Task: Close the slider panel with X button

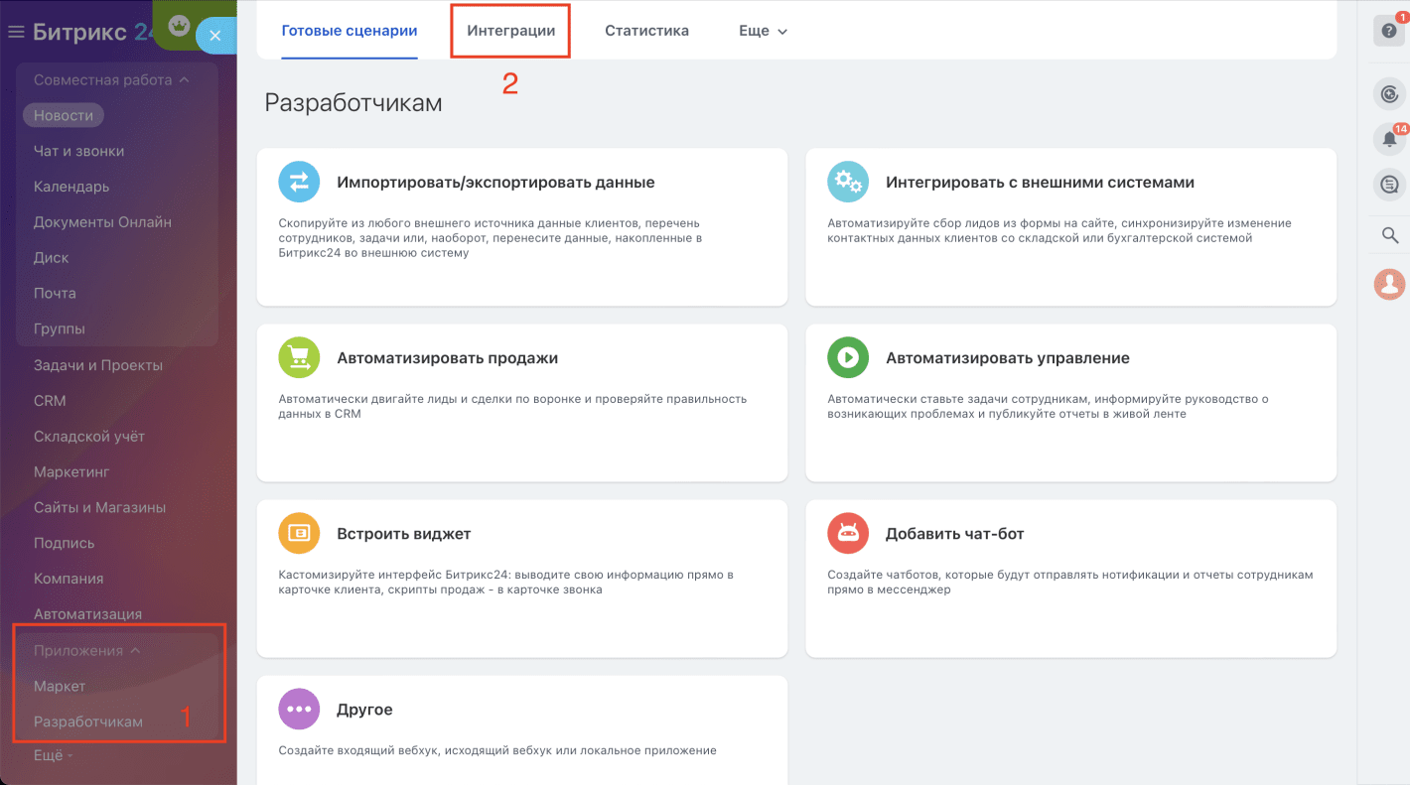Action: point(215,36)
